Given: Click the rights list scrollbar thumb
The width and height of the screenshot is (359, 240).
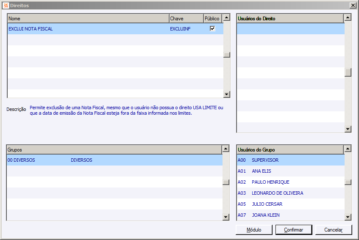Looking at the screenshot, I should pos(227,55).
